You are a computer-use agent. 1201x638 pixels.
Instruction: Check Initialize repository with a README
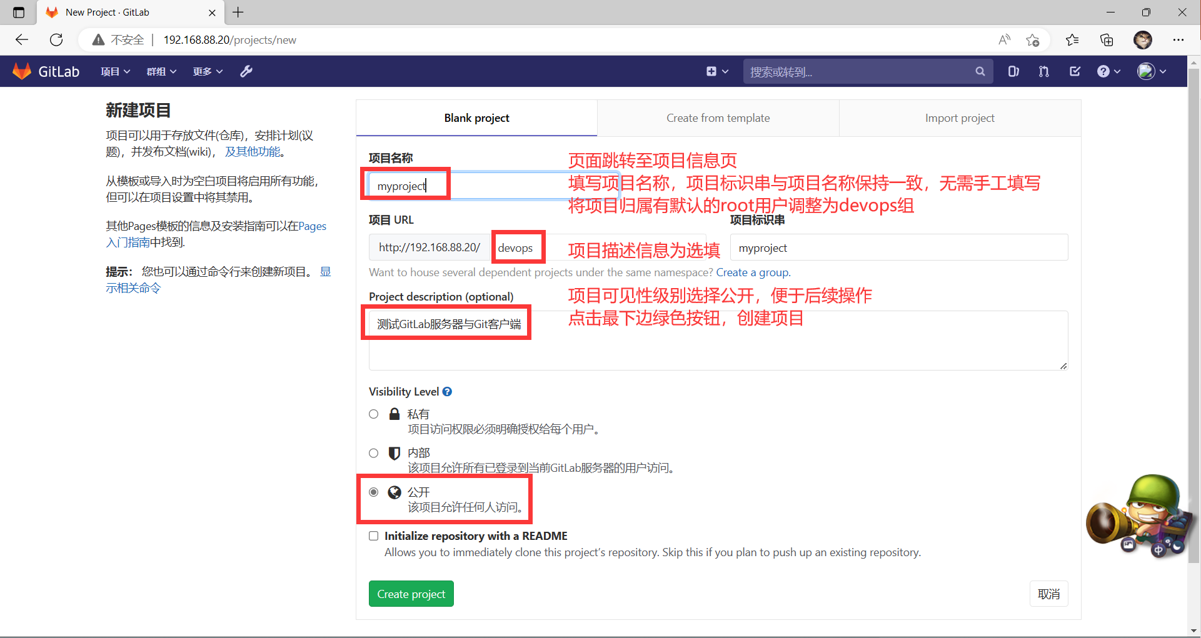374,536
